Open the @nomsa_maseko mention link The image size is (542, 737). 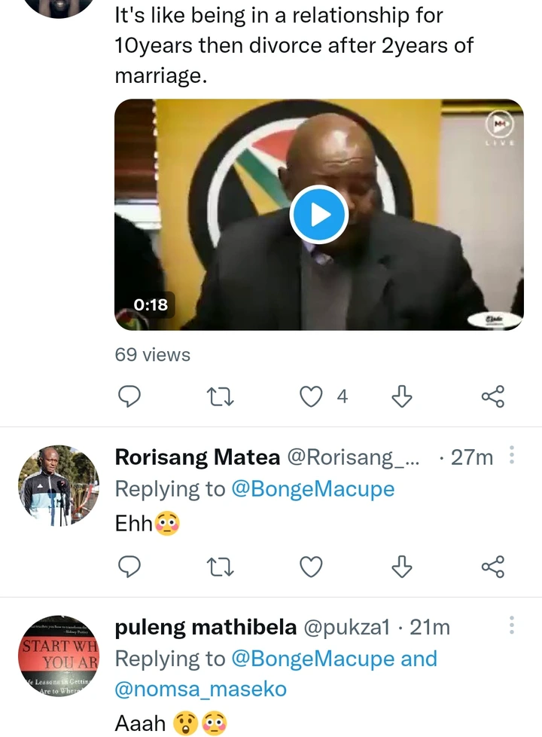click(200, 689)
